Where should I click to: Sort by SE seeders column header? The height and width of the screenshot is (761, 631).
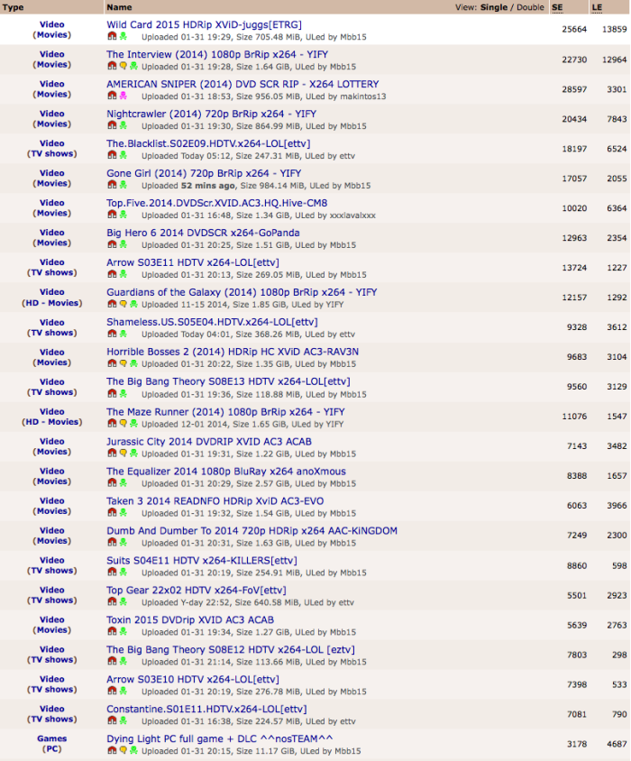click(x=557, y=7)
